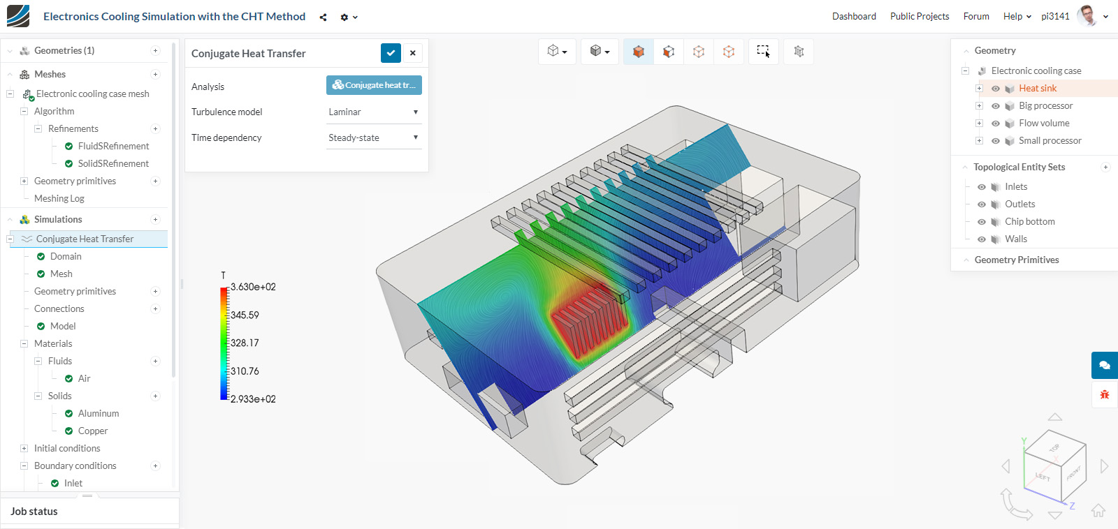Toggle visibility of Inlets entity set

point(981,187)
